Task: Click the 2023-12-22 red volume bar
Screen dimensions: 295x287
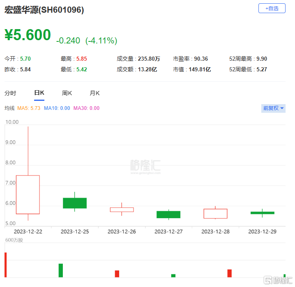Action: click(x=6, y=265)
